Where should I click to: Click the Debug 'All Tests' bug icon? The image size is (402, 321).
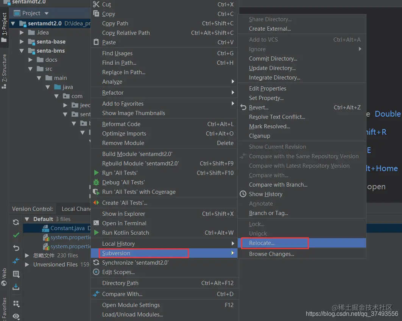pos(96,182)
